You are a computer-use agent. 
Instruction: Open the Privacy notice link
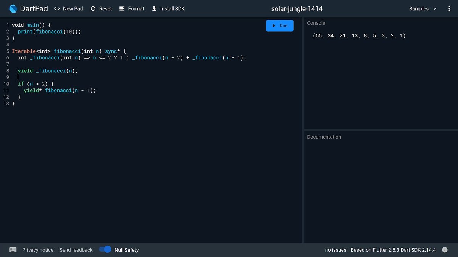38,250
